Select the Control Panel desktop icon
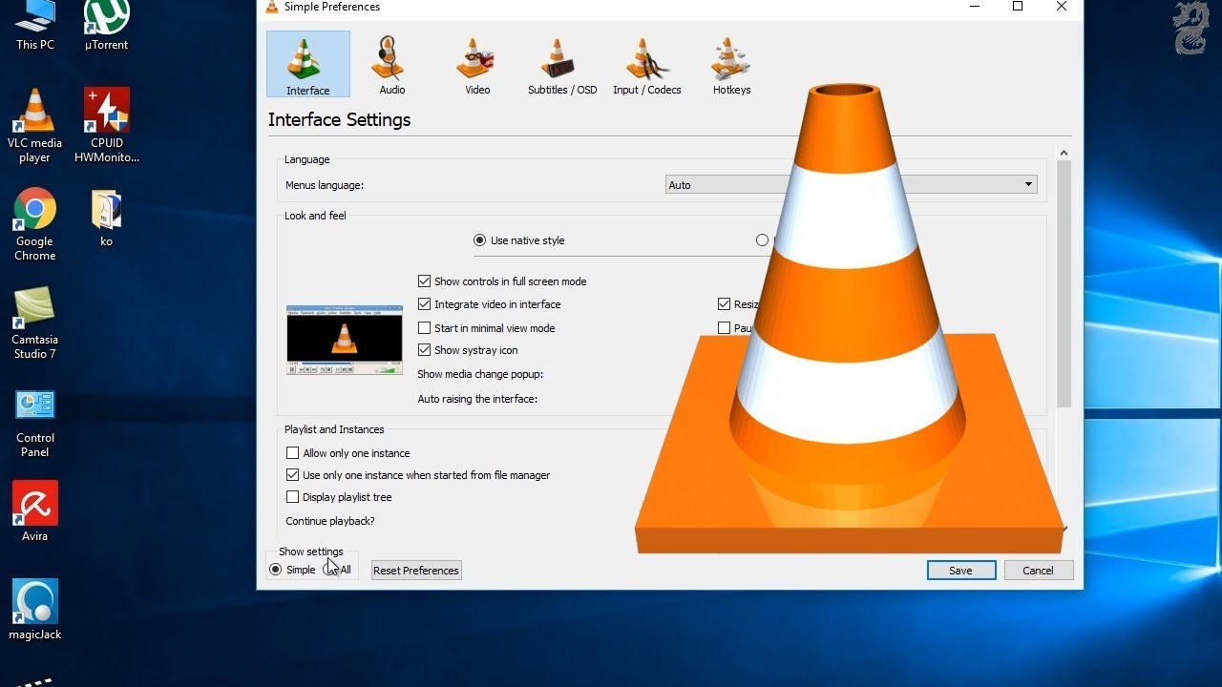 (x=35, y=423)
